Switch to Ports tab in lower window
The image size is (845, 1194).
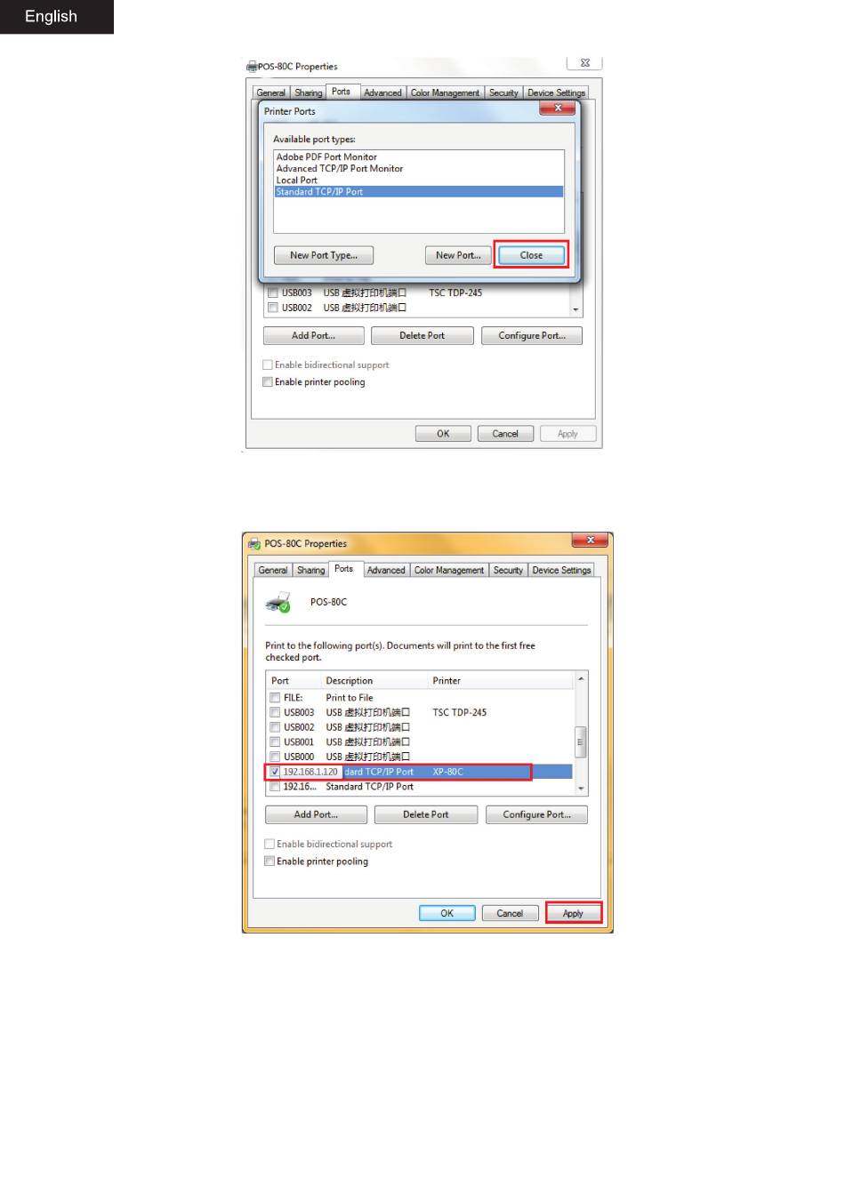click(344, 568)
